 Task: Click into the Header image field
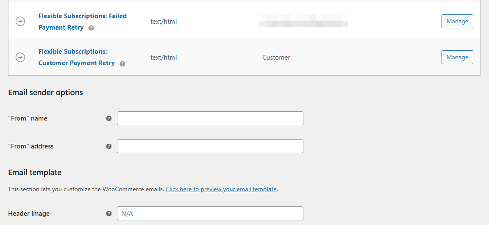(x=210, y=214)
